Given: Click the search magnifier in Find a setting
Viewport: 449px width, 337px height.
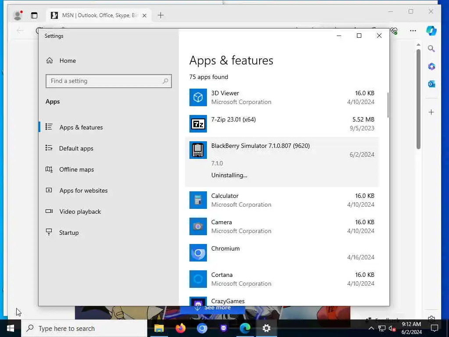Looking at the screenshot, I should coord(165,81).
